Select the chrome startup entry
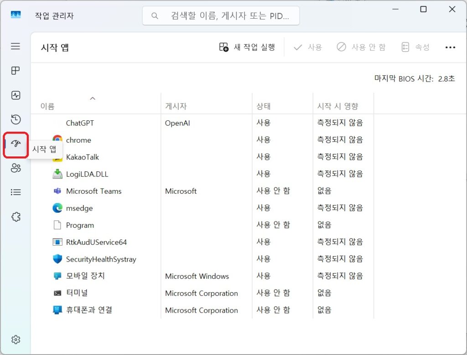The height and width of the screenshot is (355, 467). tap(78, 140)
